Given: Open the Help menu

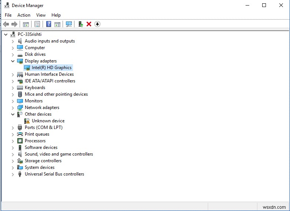Looking at the screenshot, I should click(56, 15).
